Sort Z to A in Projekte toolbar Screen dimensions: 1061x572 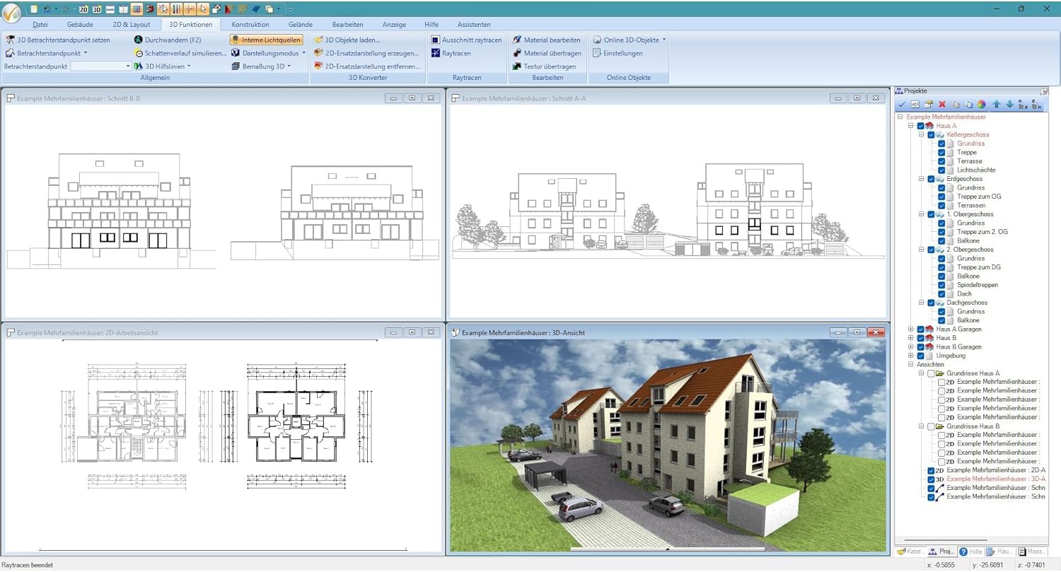click(1036, 104)
